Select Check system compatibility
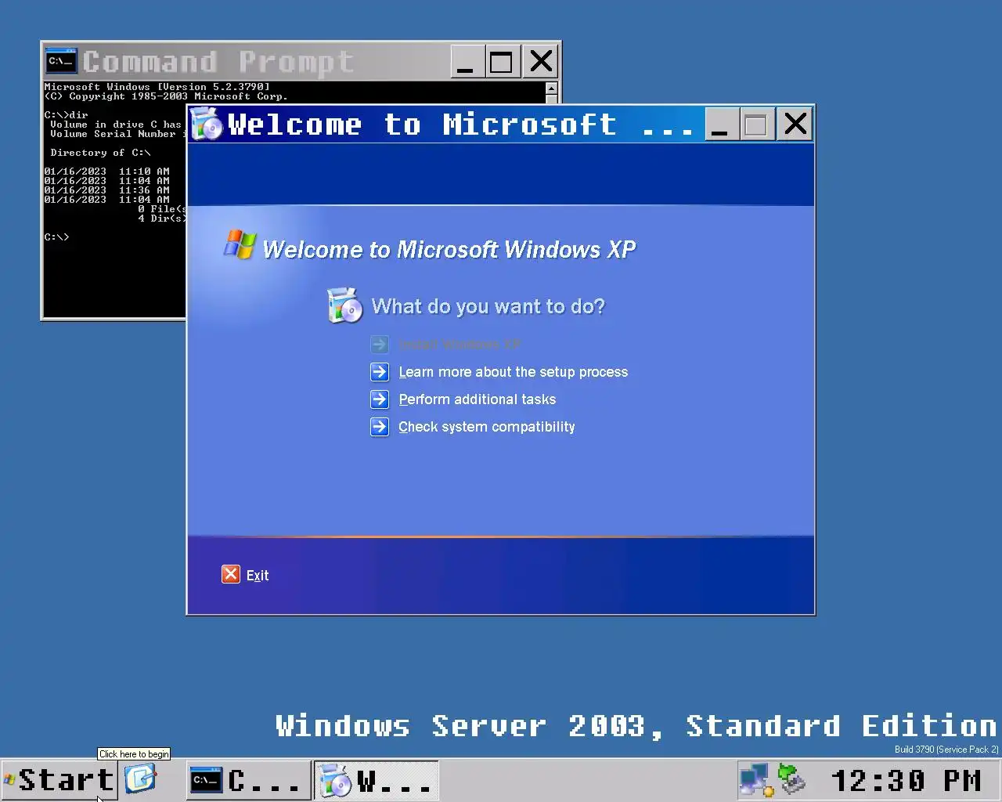This screenshot has width=1002, height=802. point(486,427)
